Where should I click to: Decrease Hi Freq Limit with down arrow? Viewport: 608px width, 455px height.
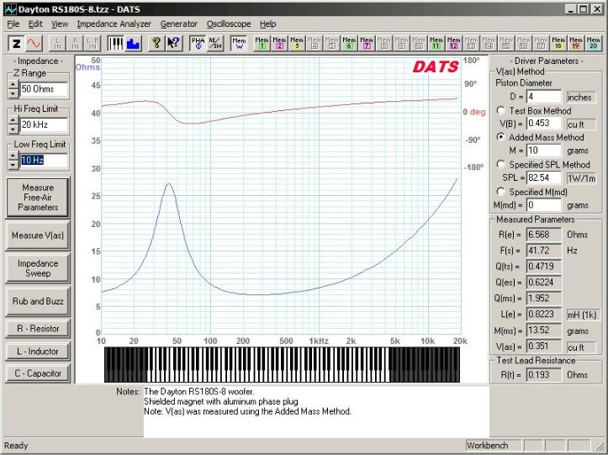[x=13, y=129]
